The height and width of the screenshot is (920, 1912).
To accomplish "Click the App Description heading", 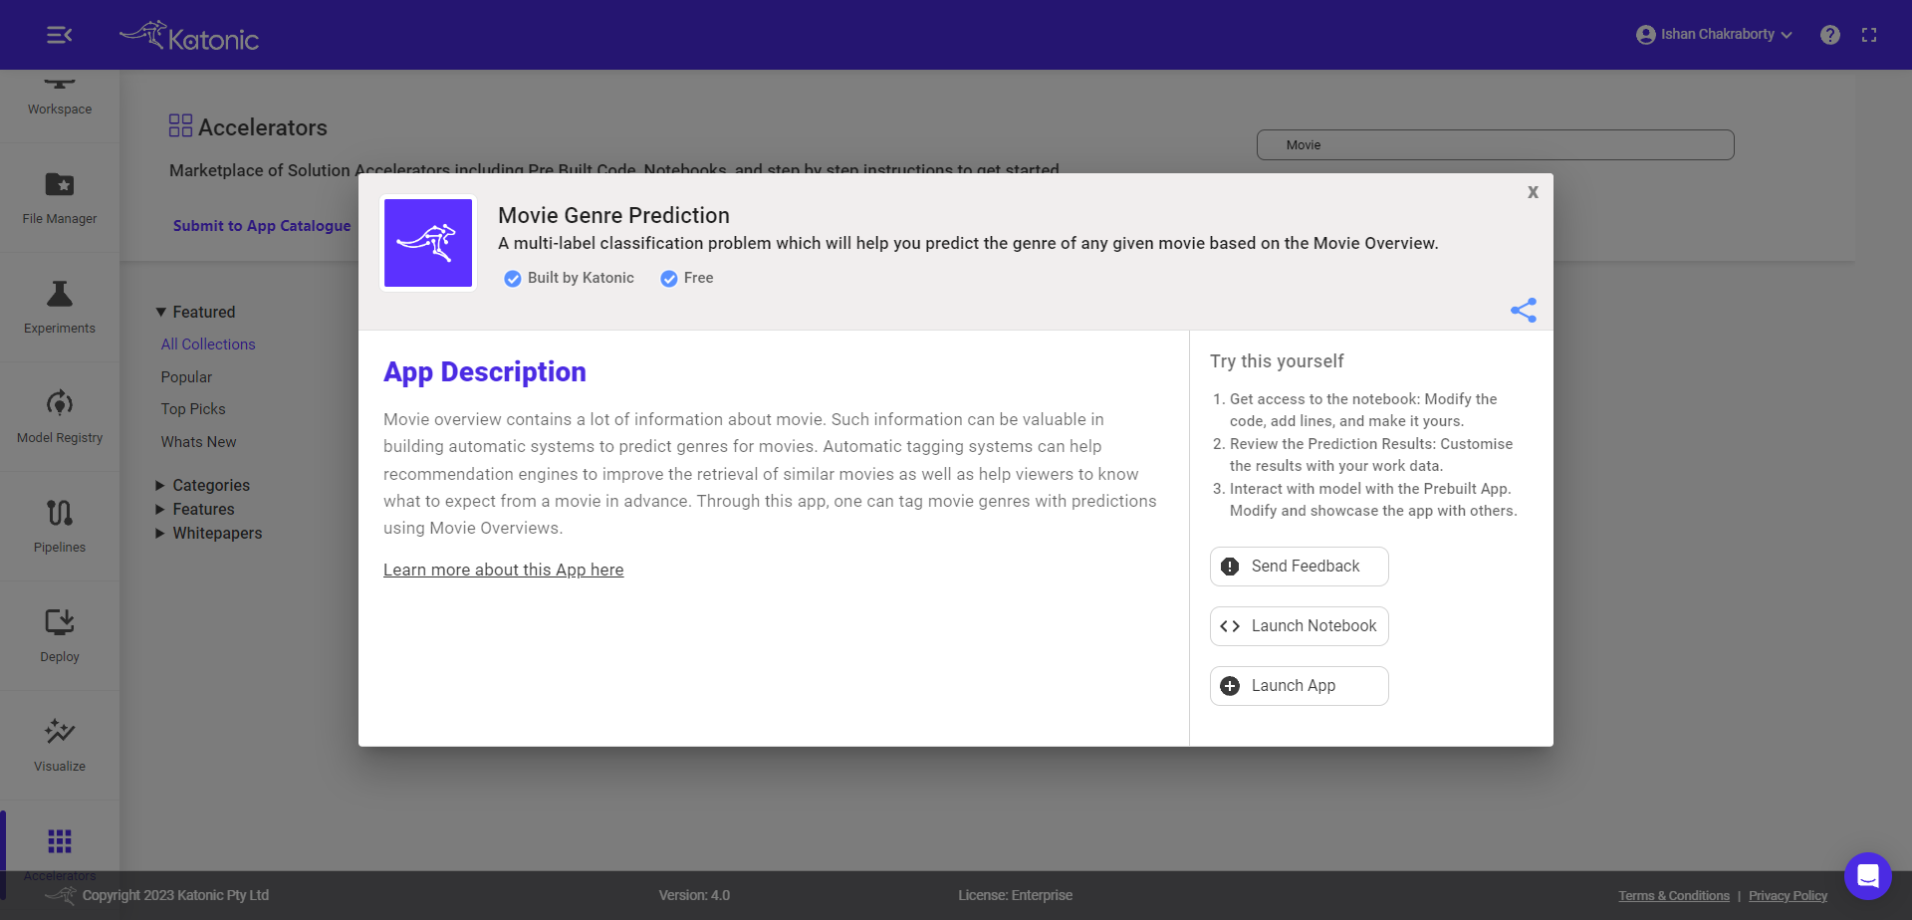I will click(485, 371).
